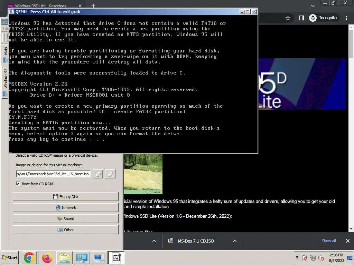354x265 pixels.
Task: Click the scroll-down arrow of the page scrollbar
Action: [x=351, y=229]
